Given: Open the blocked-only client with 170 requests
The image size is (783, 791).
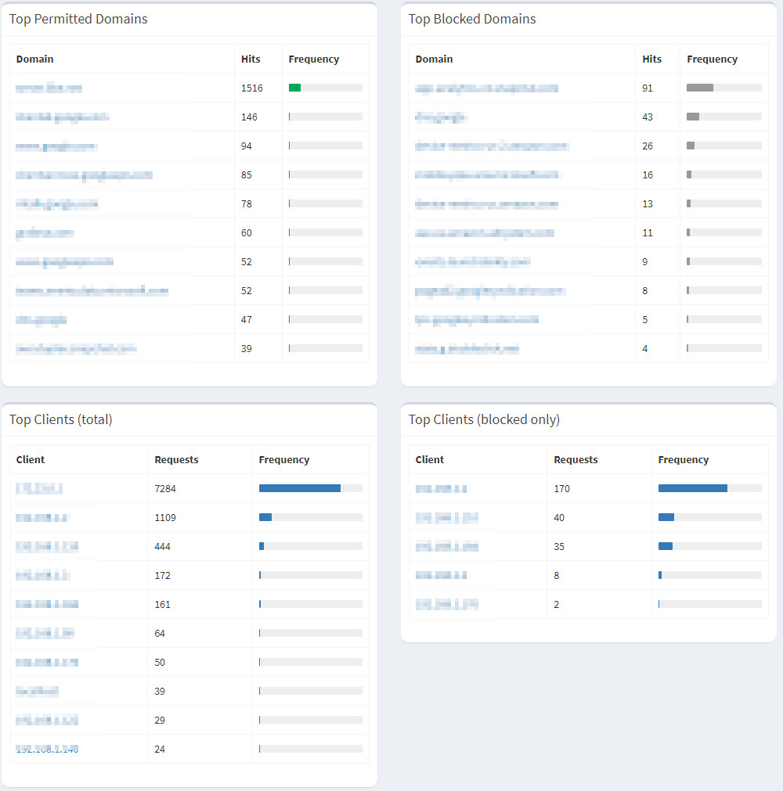Looking at the screenshot, I should point(441,489).
